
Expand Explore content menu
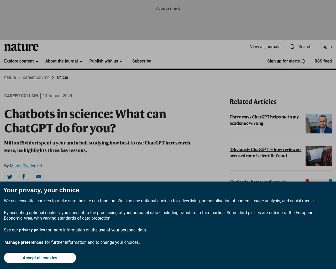(21, 61)
